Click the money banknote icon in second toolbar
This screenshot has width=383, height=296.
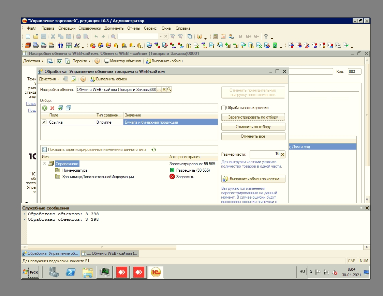coord(69,45)
